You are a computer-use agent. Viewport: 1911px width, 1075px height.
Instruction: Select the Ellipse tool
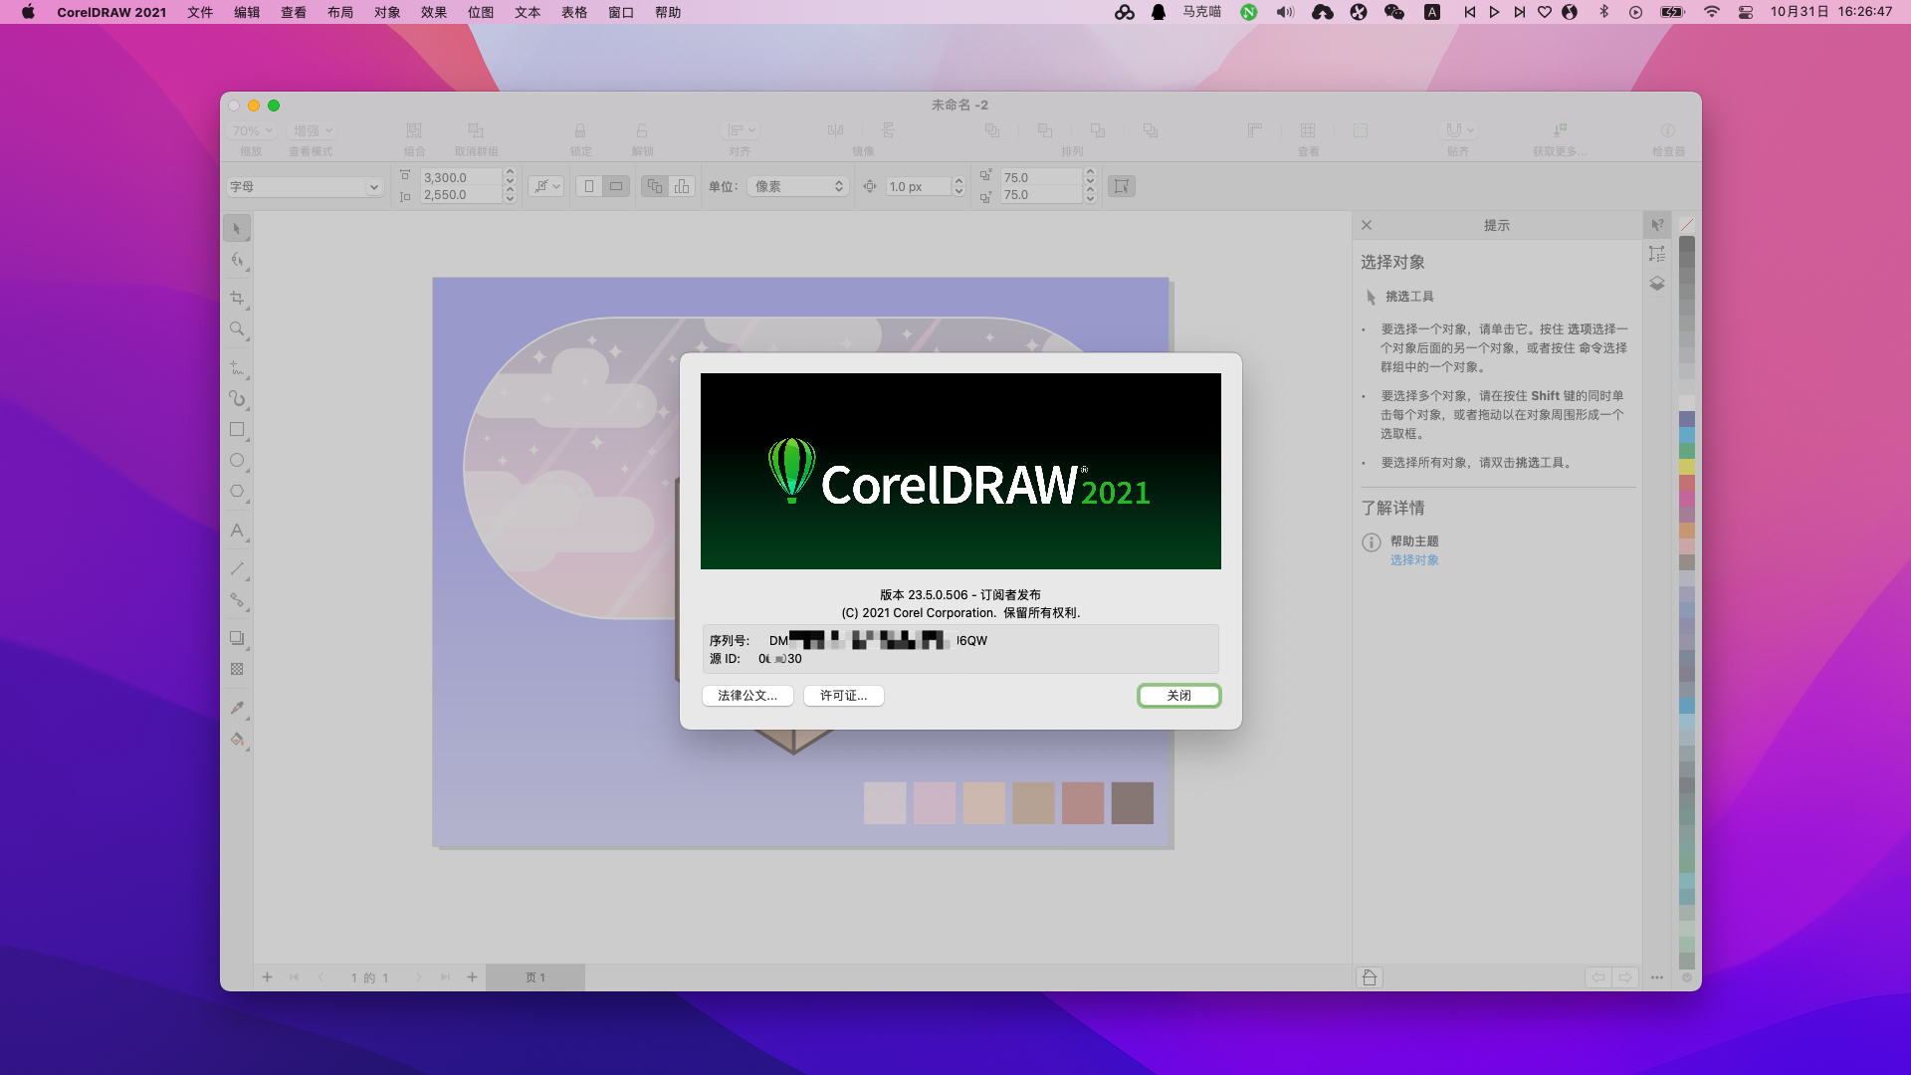pyautogui.click(x=236, y=460)
